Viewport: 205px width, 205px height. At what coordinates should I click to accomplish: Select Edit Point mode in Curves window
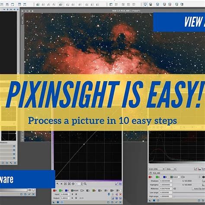pos(58,184)
